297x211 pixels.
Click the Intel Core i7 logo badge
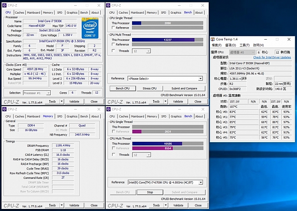click(x=90, y=28)
